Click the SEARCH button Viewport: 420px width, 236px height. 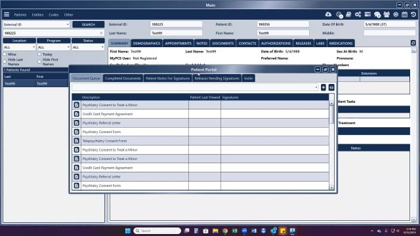tap(88, 24)
